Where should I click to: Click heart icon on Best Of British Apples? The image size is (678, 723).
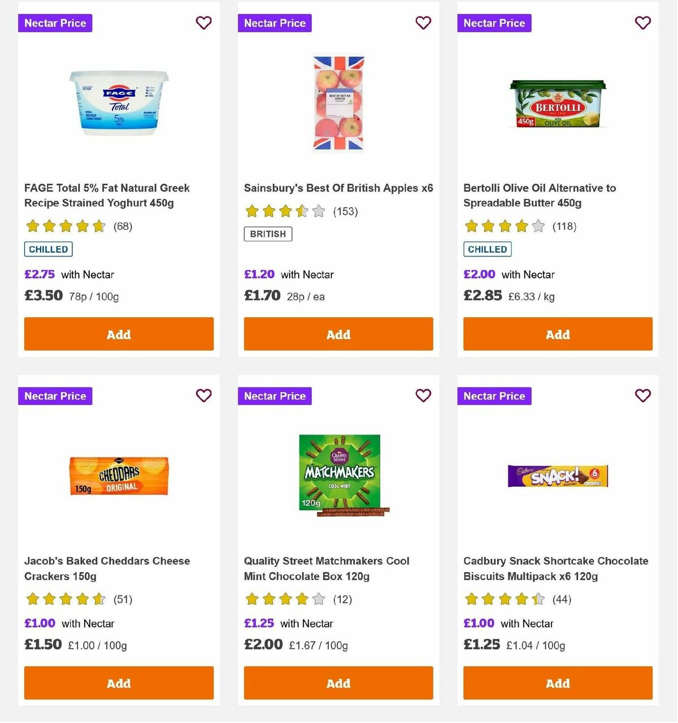[x=423, y=23]
